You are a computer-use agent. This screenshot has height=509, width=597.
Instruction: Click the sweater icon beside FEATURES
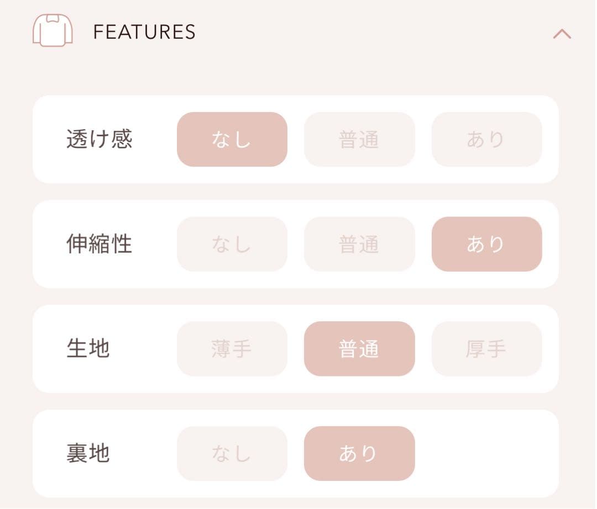point(53,30)
